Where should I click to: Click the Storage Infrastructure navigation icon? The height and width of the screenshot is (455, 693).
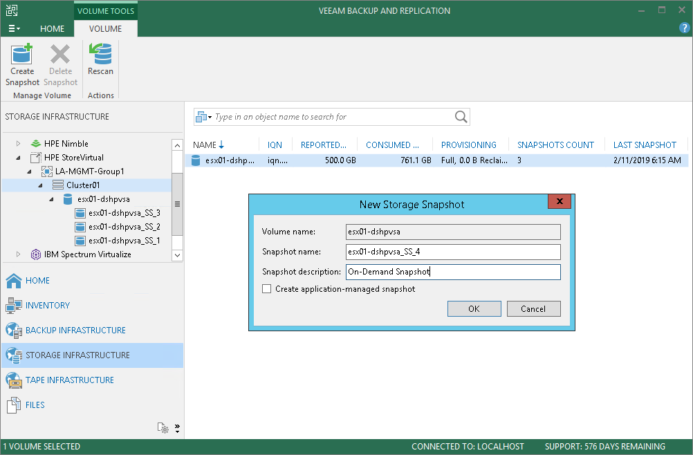[14, 355]
